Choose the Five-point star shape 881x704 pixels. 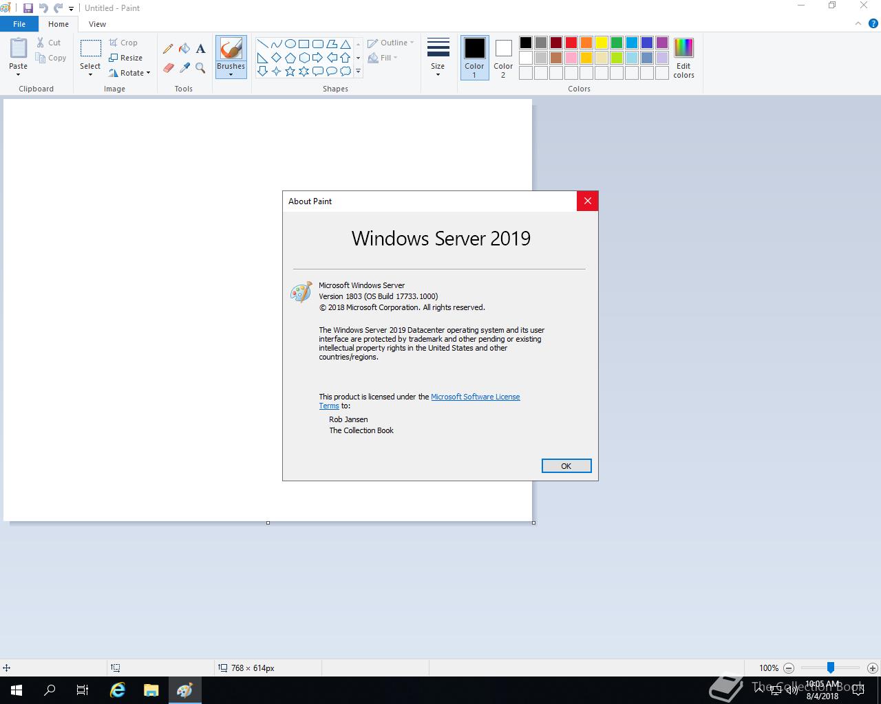point(290,71)
